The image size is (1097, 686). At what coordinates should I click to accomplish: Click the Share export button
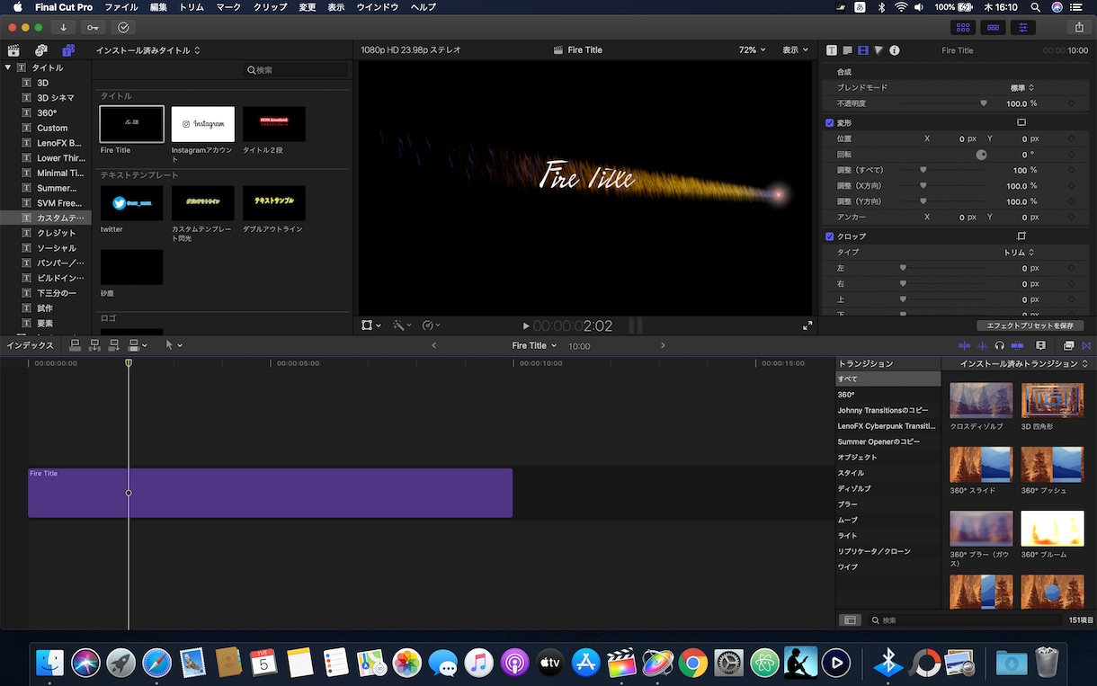1079,27
